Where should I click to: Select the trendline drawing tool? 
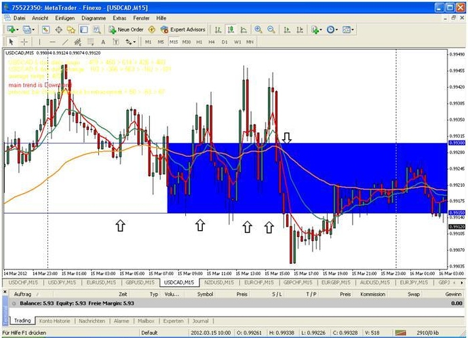65,42
